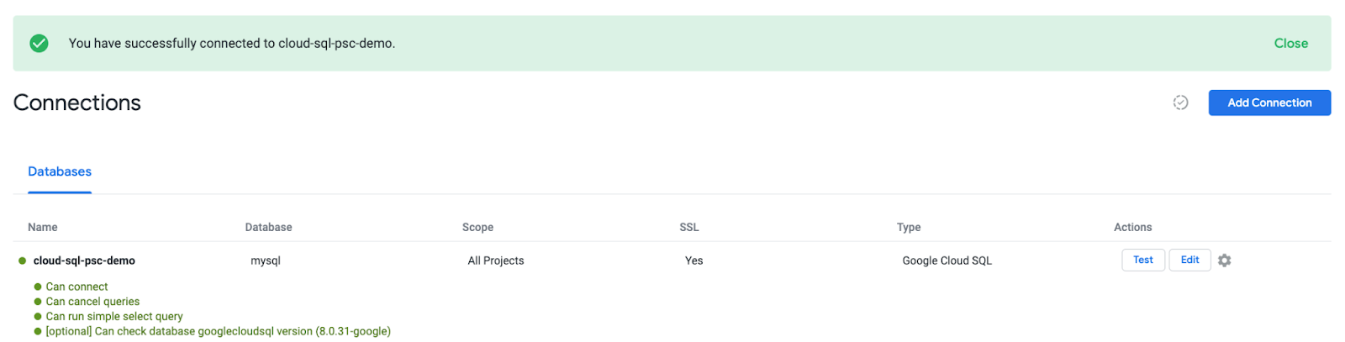Click the Can cancel queries status line
This screenshot has height=342, width=1345.
pos(92,302)
